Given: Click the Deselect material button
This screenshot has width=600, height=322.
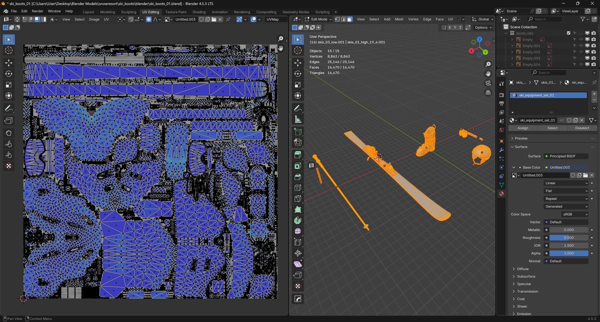Looking at the screenshot, I should [x=582, y=128].
